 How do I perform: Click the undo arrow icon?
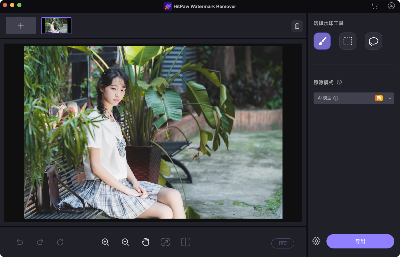[20, 242]
